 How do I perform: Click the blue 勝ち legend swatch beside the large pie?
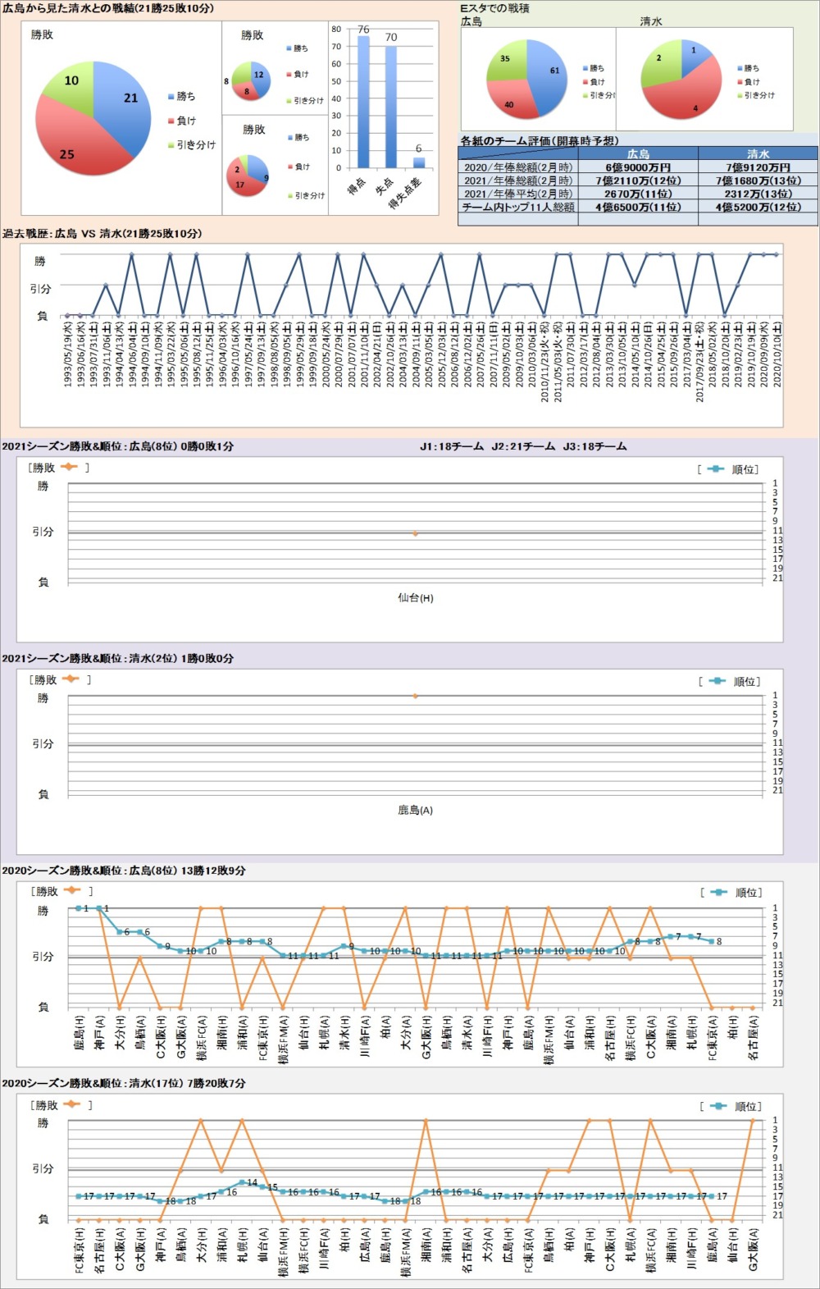click(x=171, y=97)
